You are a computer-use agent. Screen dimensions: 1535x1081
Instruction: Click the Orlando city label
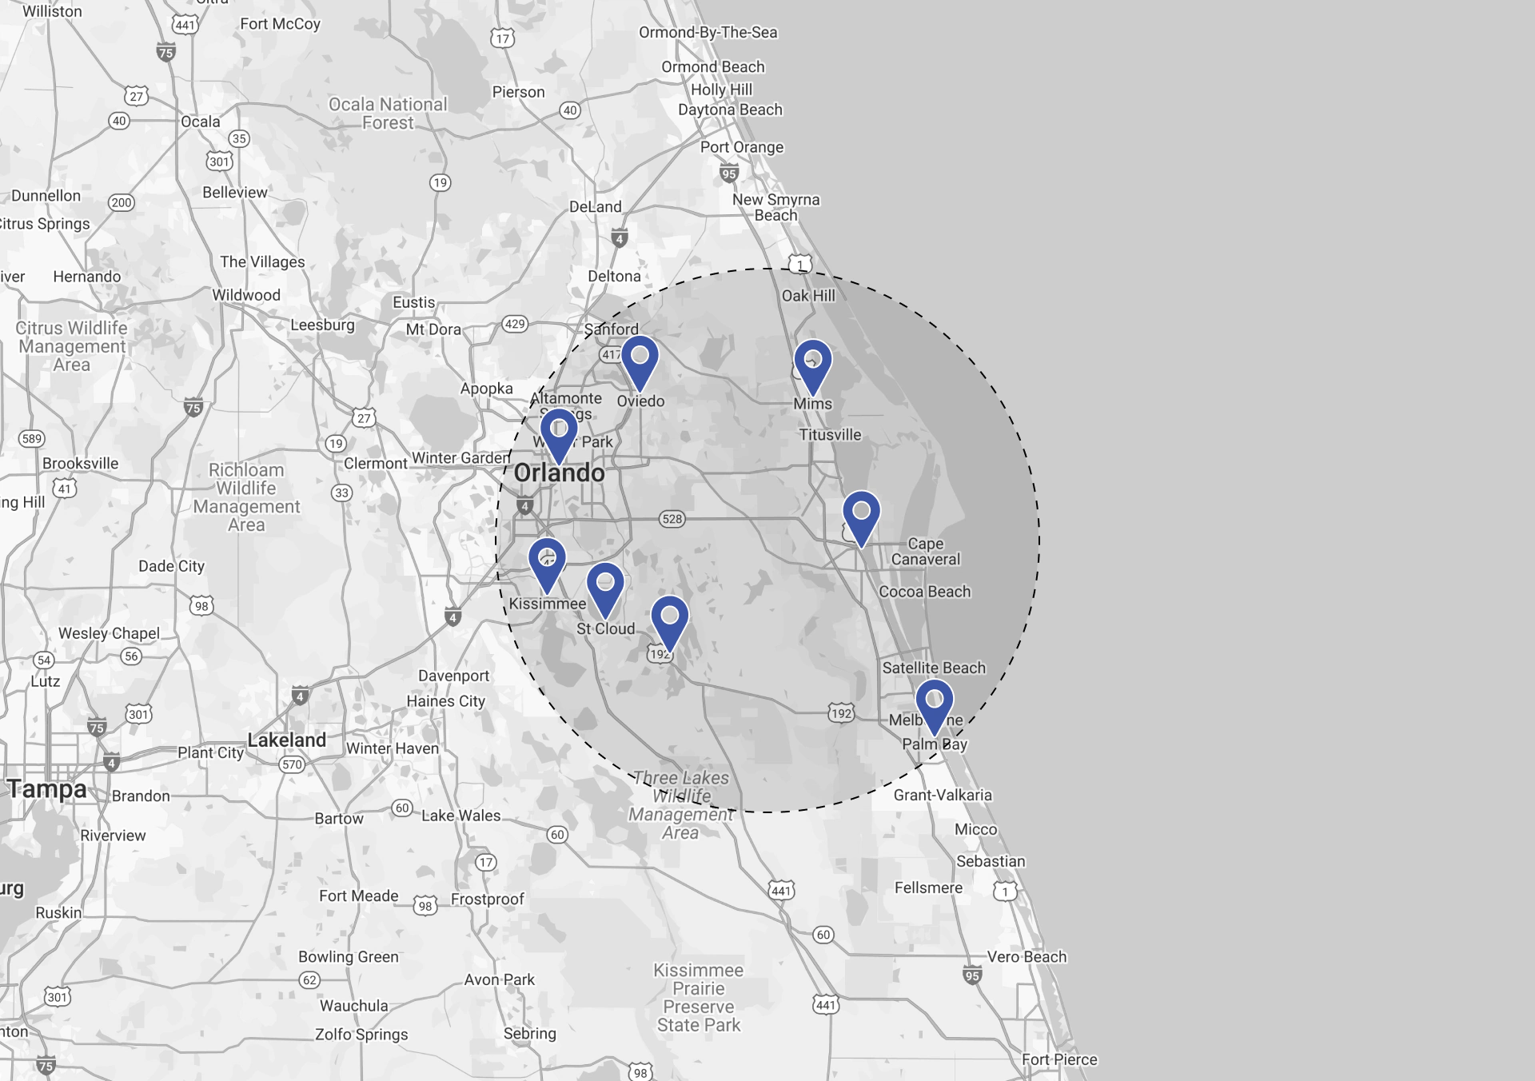pyautogui.click(x=559, y=473)
